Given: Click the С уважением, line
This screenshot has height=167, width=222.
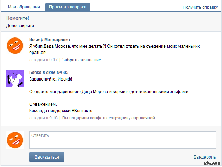Looking at the screenshot, I should pyautogui.click(x=43, y=104).
